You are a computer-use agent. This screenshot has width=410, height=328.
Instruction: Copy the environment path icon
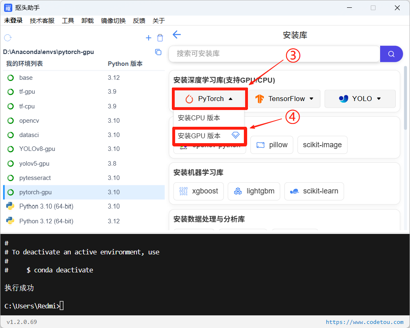click(158, 52)
